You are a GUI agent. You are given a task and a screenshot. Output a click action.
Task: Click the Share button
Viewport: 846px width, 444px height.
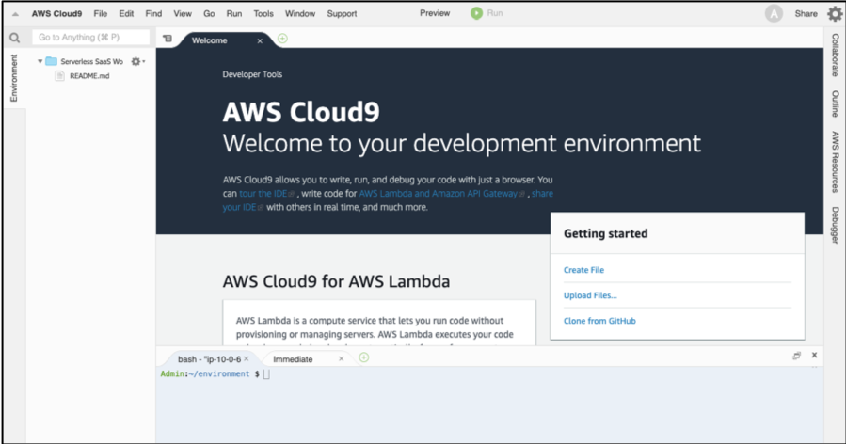[806, 13]
